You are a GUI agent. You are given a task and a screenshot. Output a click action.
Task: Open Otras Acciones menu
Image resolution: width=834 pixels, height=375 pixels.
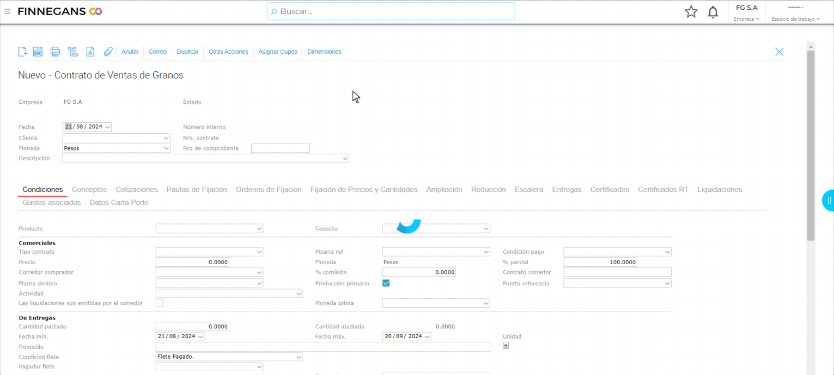(x=228, y=52)
